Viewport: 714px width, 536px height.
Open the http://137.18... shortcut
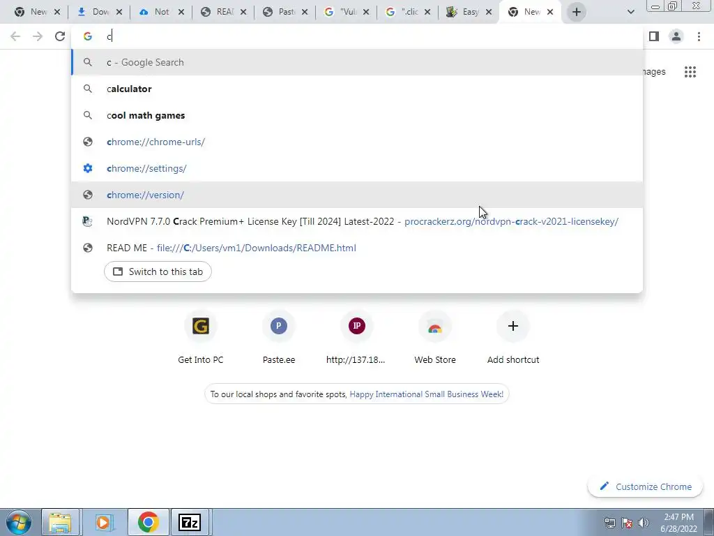pos(356,338)
